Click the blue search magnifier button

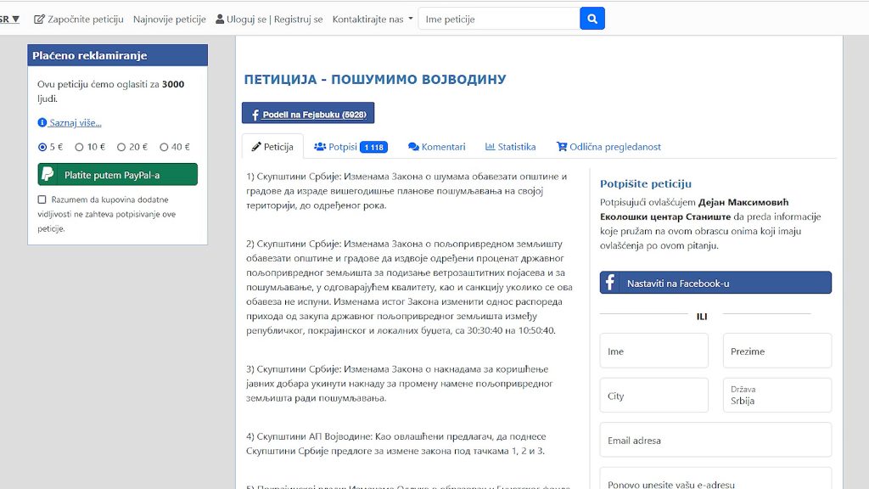point(591,19)
